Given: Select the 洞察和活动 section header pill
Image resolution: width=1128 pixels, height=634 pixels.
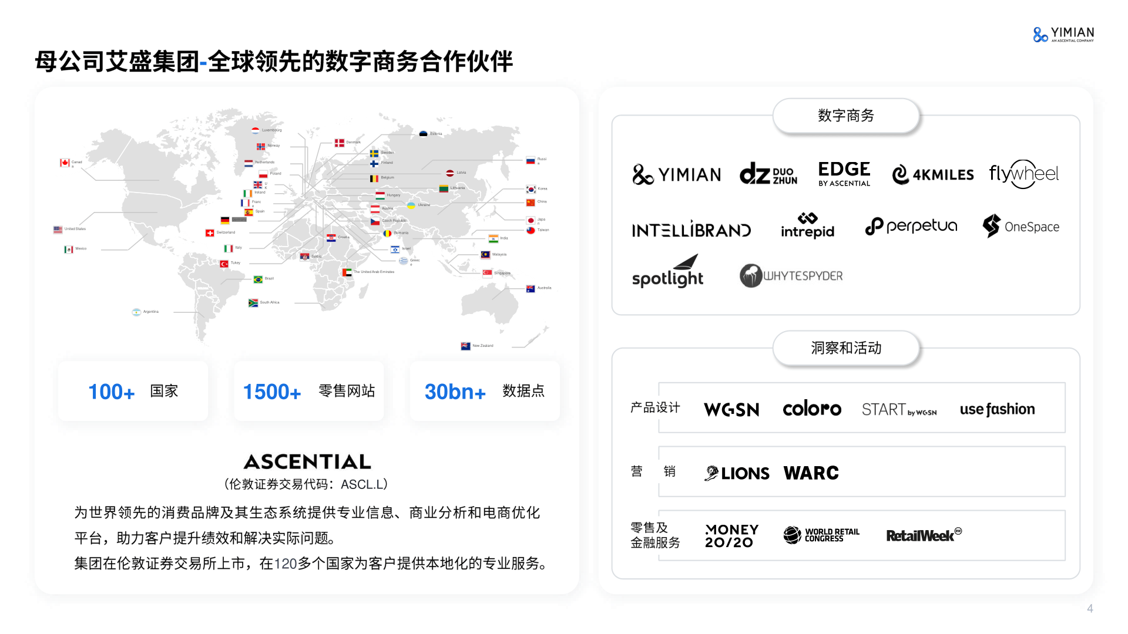Looking at the screenshot, I should tap(846, 348).
